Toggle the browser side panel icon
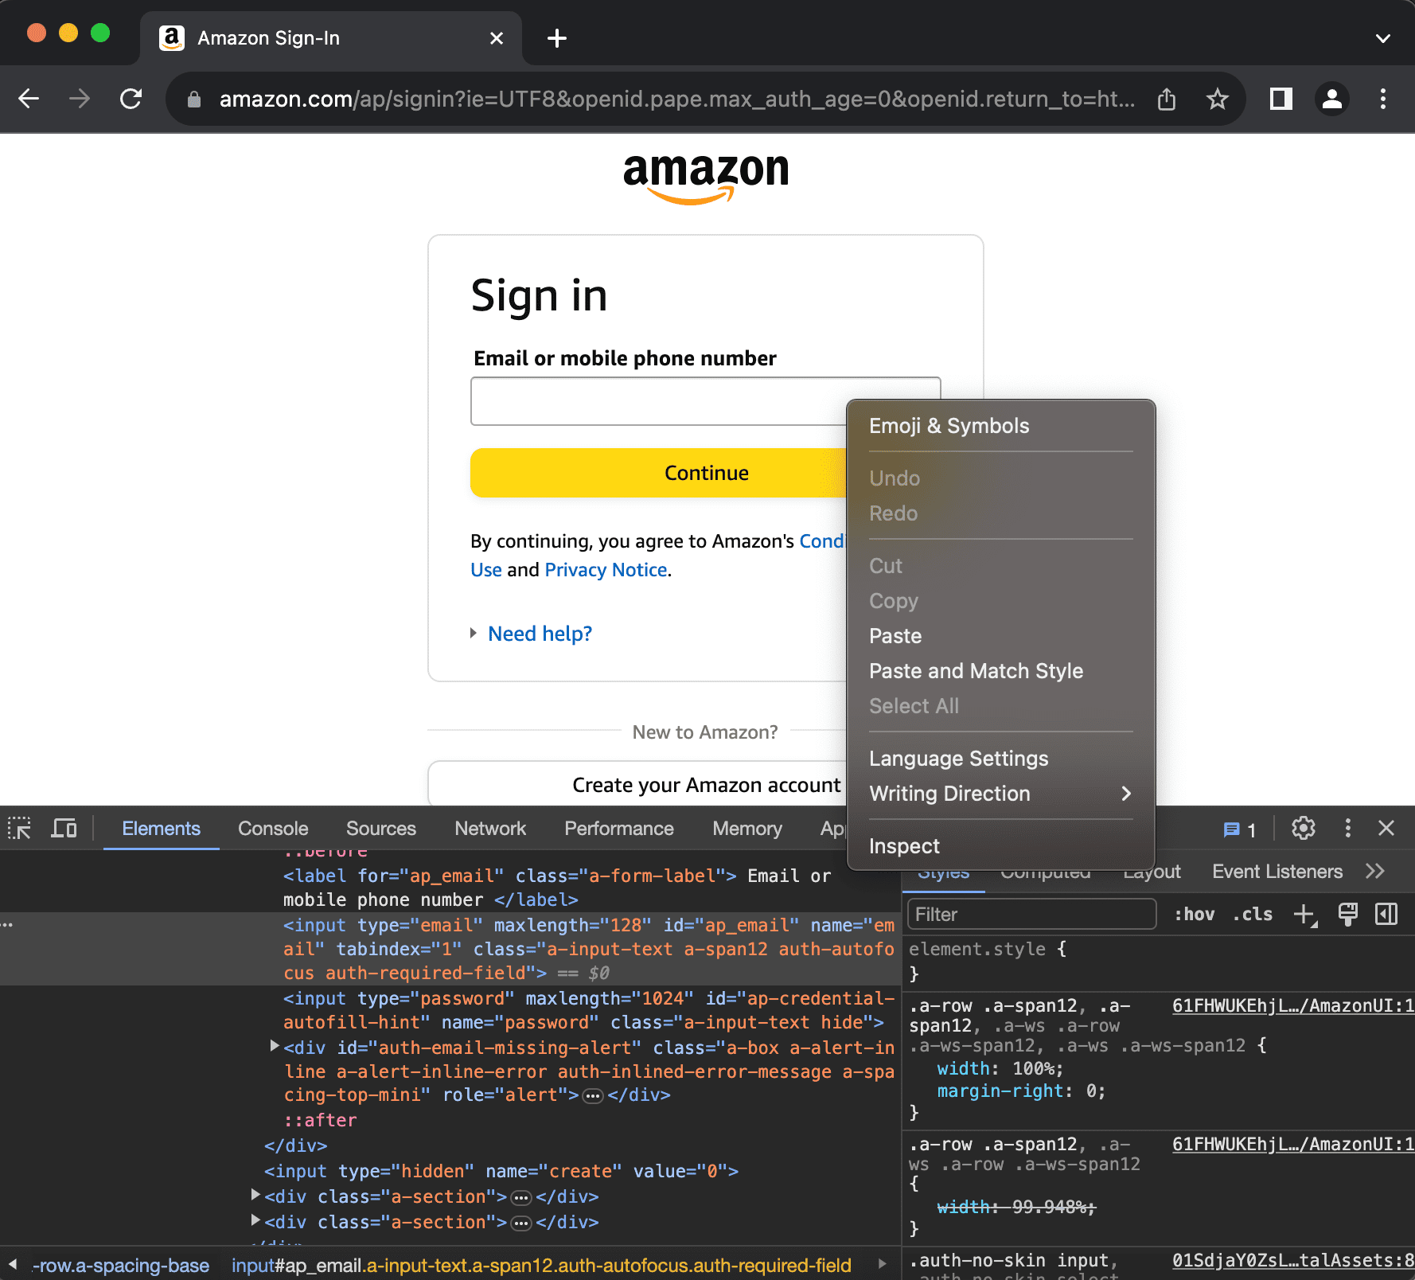The height and width of the screenshot is (1280, 1415). [x=1281, y=99]
